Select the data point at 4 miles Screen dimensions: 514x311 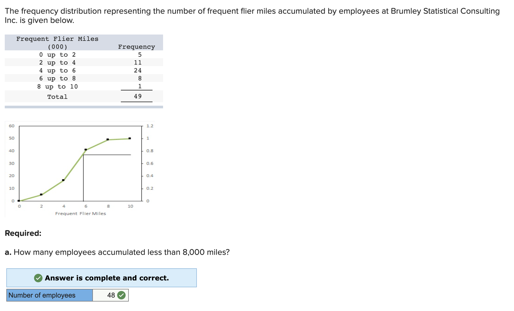click(63, 180)
